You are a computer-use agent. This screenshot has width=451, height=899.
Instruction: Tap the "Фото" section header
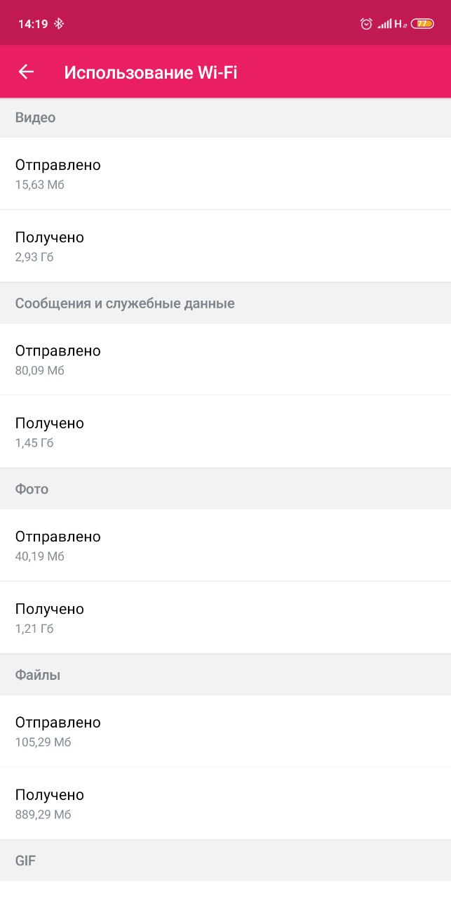[32, 489]
